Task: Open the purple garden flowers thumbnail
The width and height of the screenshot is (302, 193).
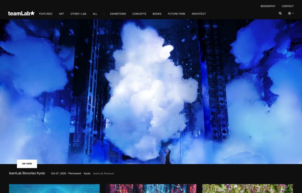Action: 248,189
